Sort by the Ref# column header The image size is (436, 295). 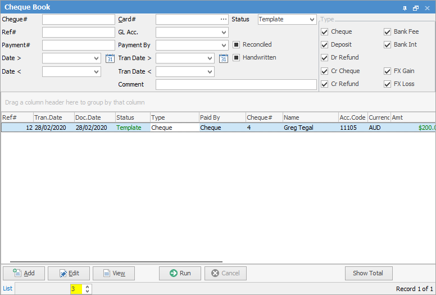(x=17, y=117)
